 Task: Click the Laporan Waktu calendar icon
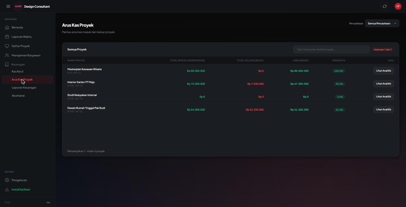point(7,37)
